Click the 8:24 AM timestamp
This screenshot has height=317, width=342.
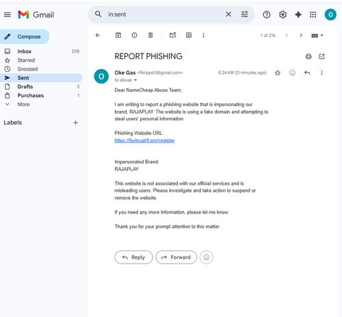(242, 73)
